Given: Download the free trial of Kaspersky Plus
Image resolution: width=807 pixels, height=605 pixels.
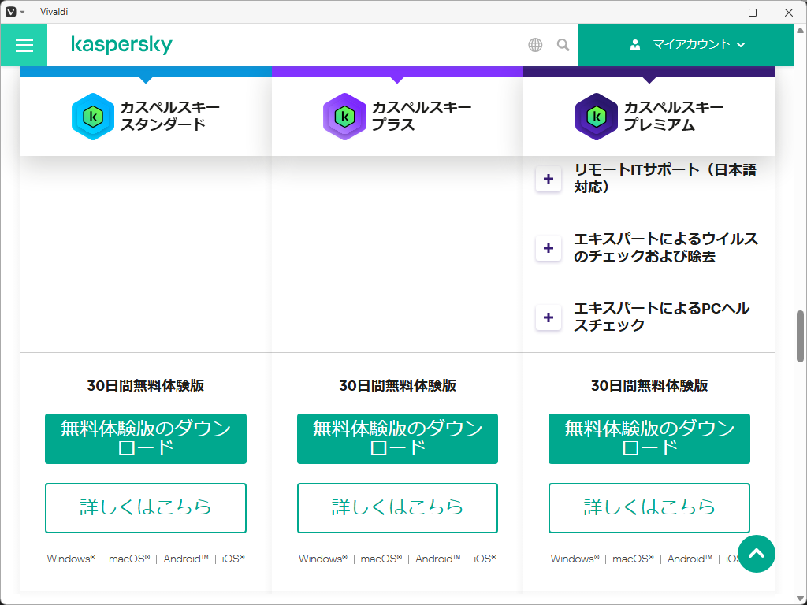Looking at the screenshot, I should pyautogui.click(x=397, y=439).
